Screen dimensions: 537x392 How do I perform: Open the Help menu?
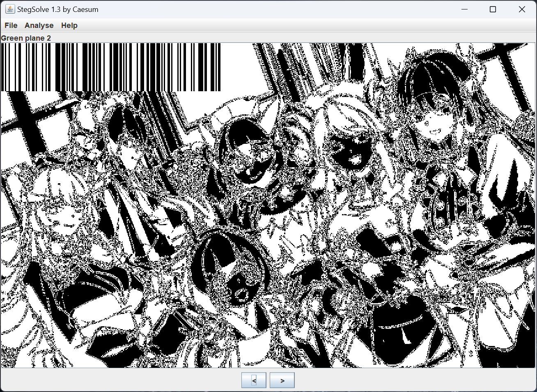(x=69, y=25)
